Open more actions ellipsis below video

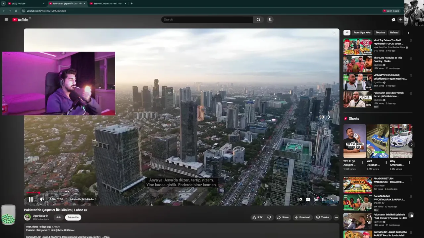click(336, 217)
